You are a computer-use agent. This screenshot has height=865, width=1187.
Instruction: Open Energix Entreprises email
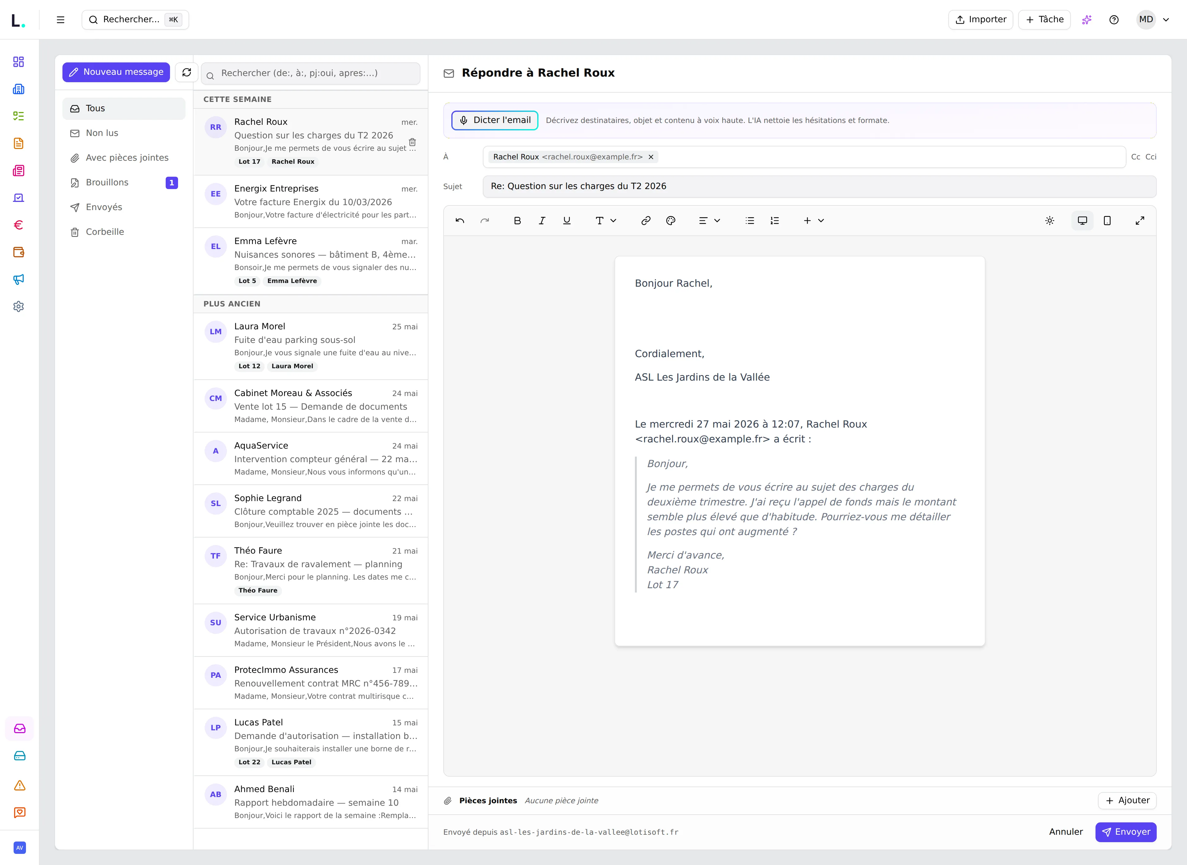click(x=311, y=202)
